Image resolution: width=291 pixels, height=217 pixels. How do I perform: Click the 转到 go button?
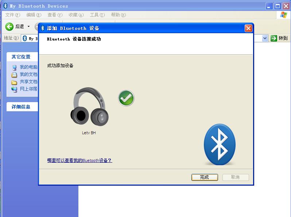coord(279,38)
